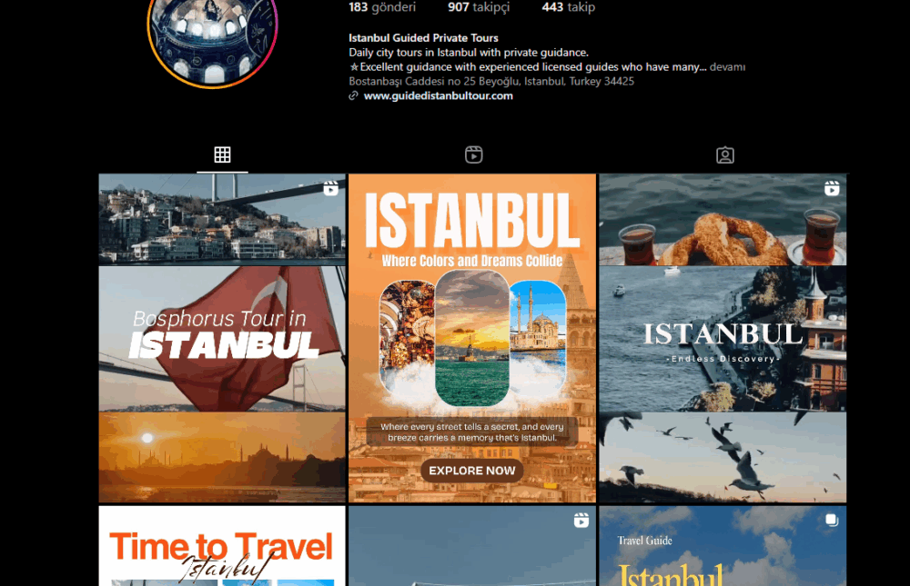Visit www.guidedistanbultour.com website link
Screen dimensions: 910x586
[438, 95]
